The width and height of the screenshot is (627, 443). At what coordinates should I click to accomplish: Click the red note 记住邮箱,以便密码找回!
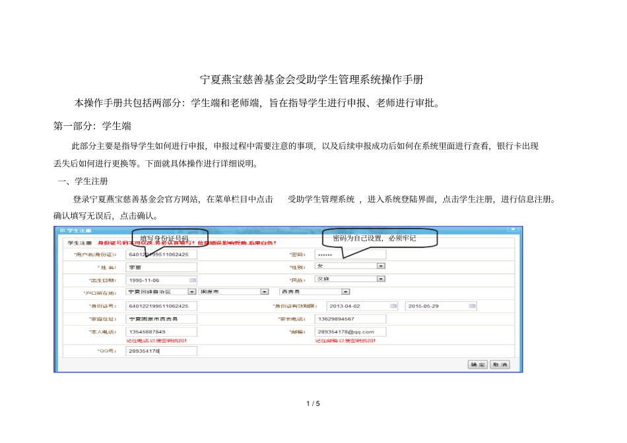345,341
